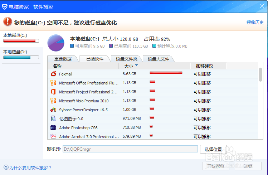Click the 开始搬移 button

(216, 166)
